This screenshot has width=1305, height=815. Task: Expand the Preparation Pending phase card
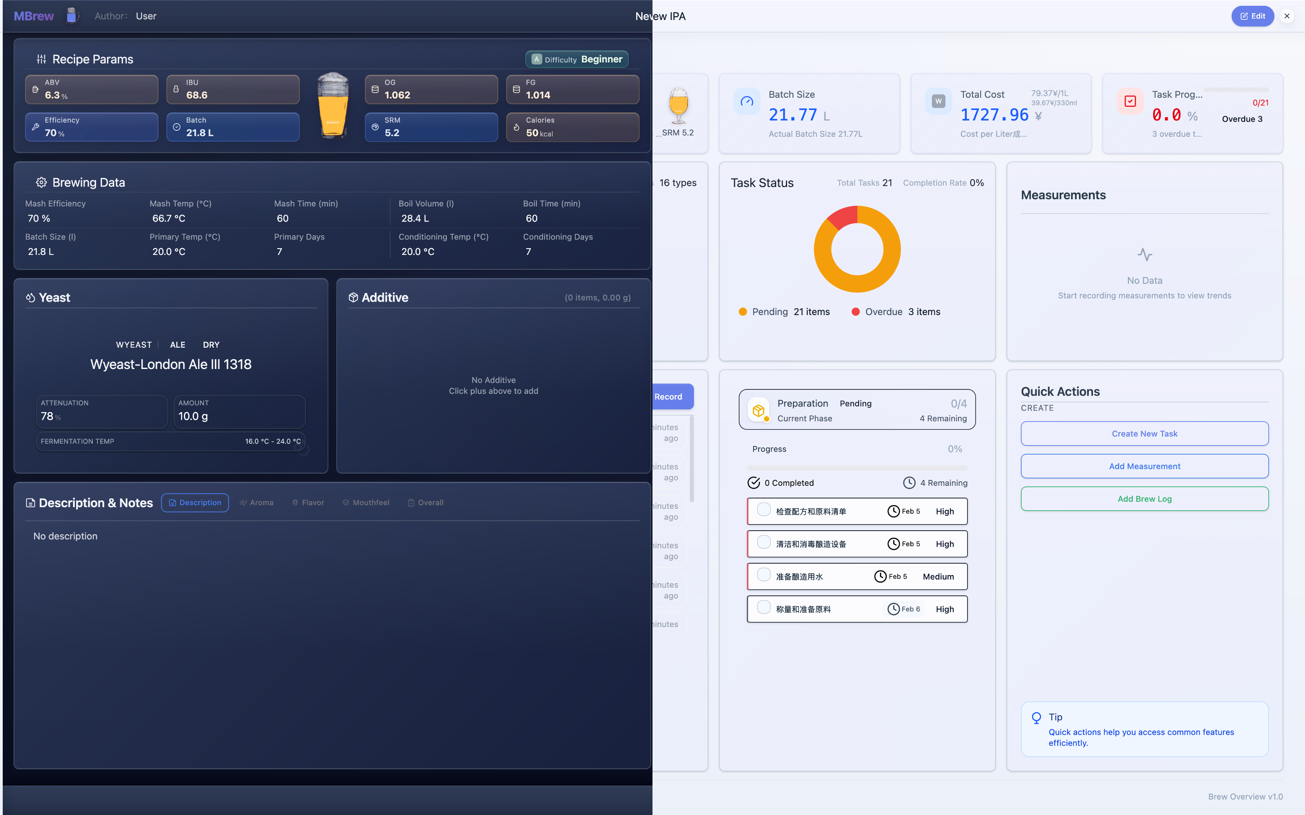pos(856,410)
